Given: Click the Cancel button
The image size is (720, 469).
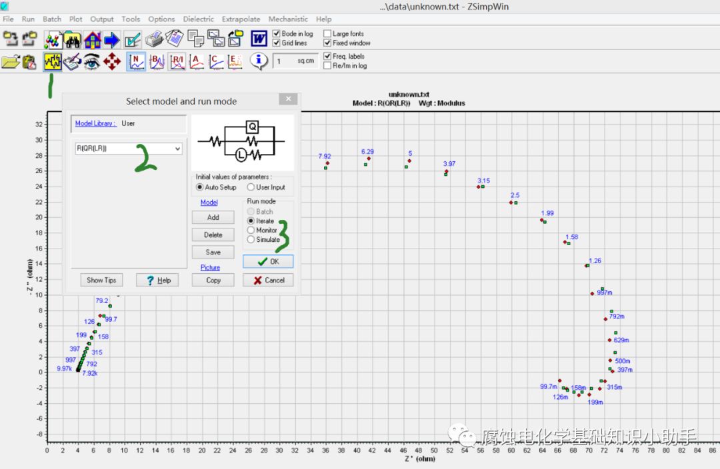Looking at the screenshot, I should pyautogui.click(x=268, y=280).
